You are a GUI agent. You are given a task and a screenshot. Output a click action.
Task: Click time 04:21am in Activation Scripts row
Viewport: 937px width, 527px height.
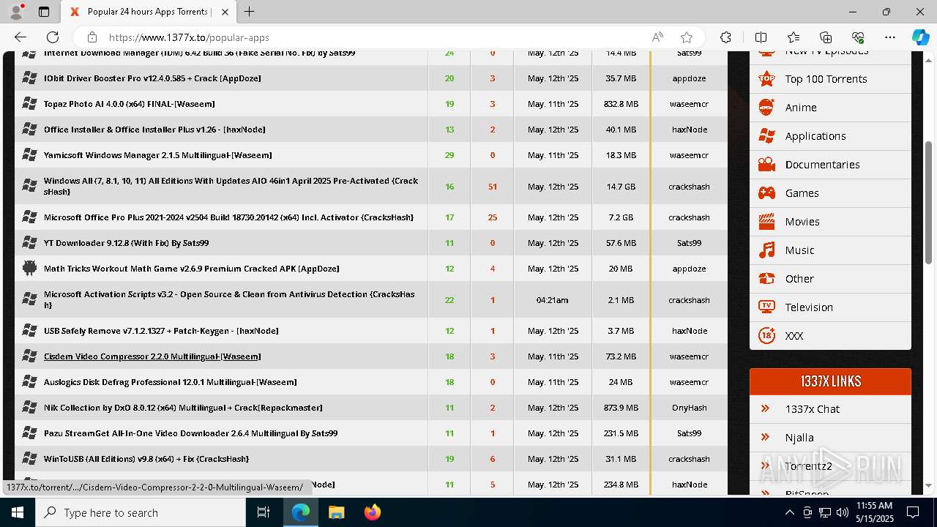(553, 300)
